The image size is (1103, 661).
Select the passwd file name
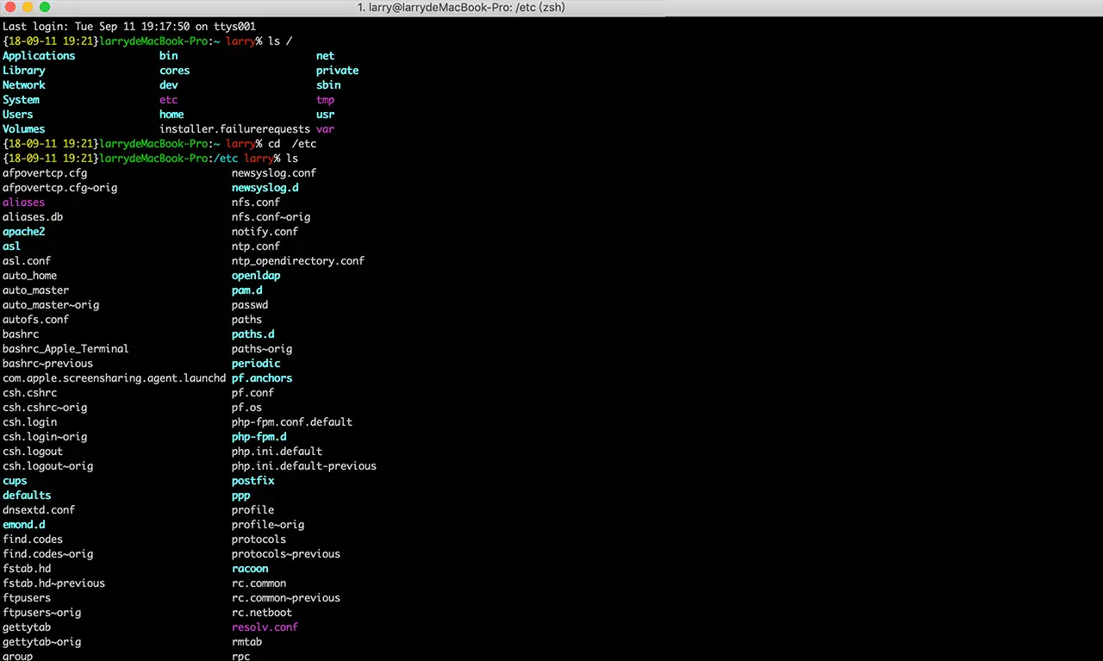[249, 304]
